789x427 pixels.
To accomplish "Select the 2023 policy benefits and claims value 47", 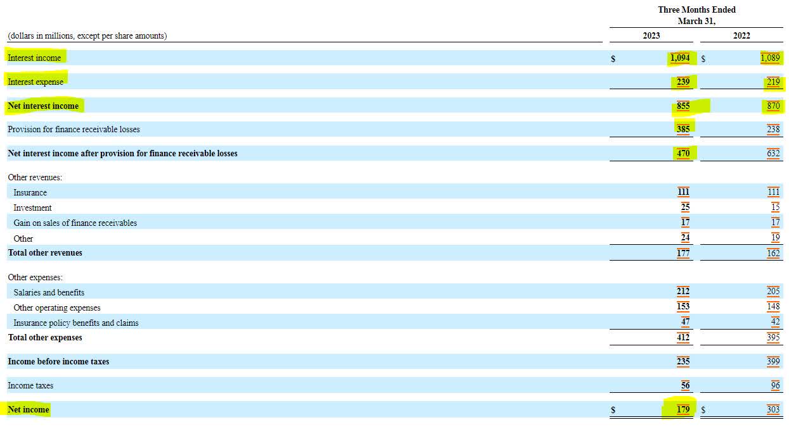I will [x=686, y=322].
